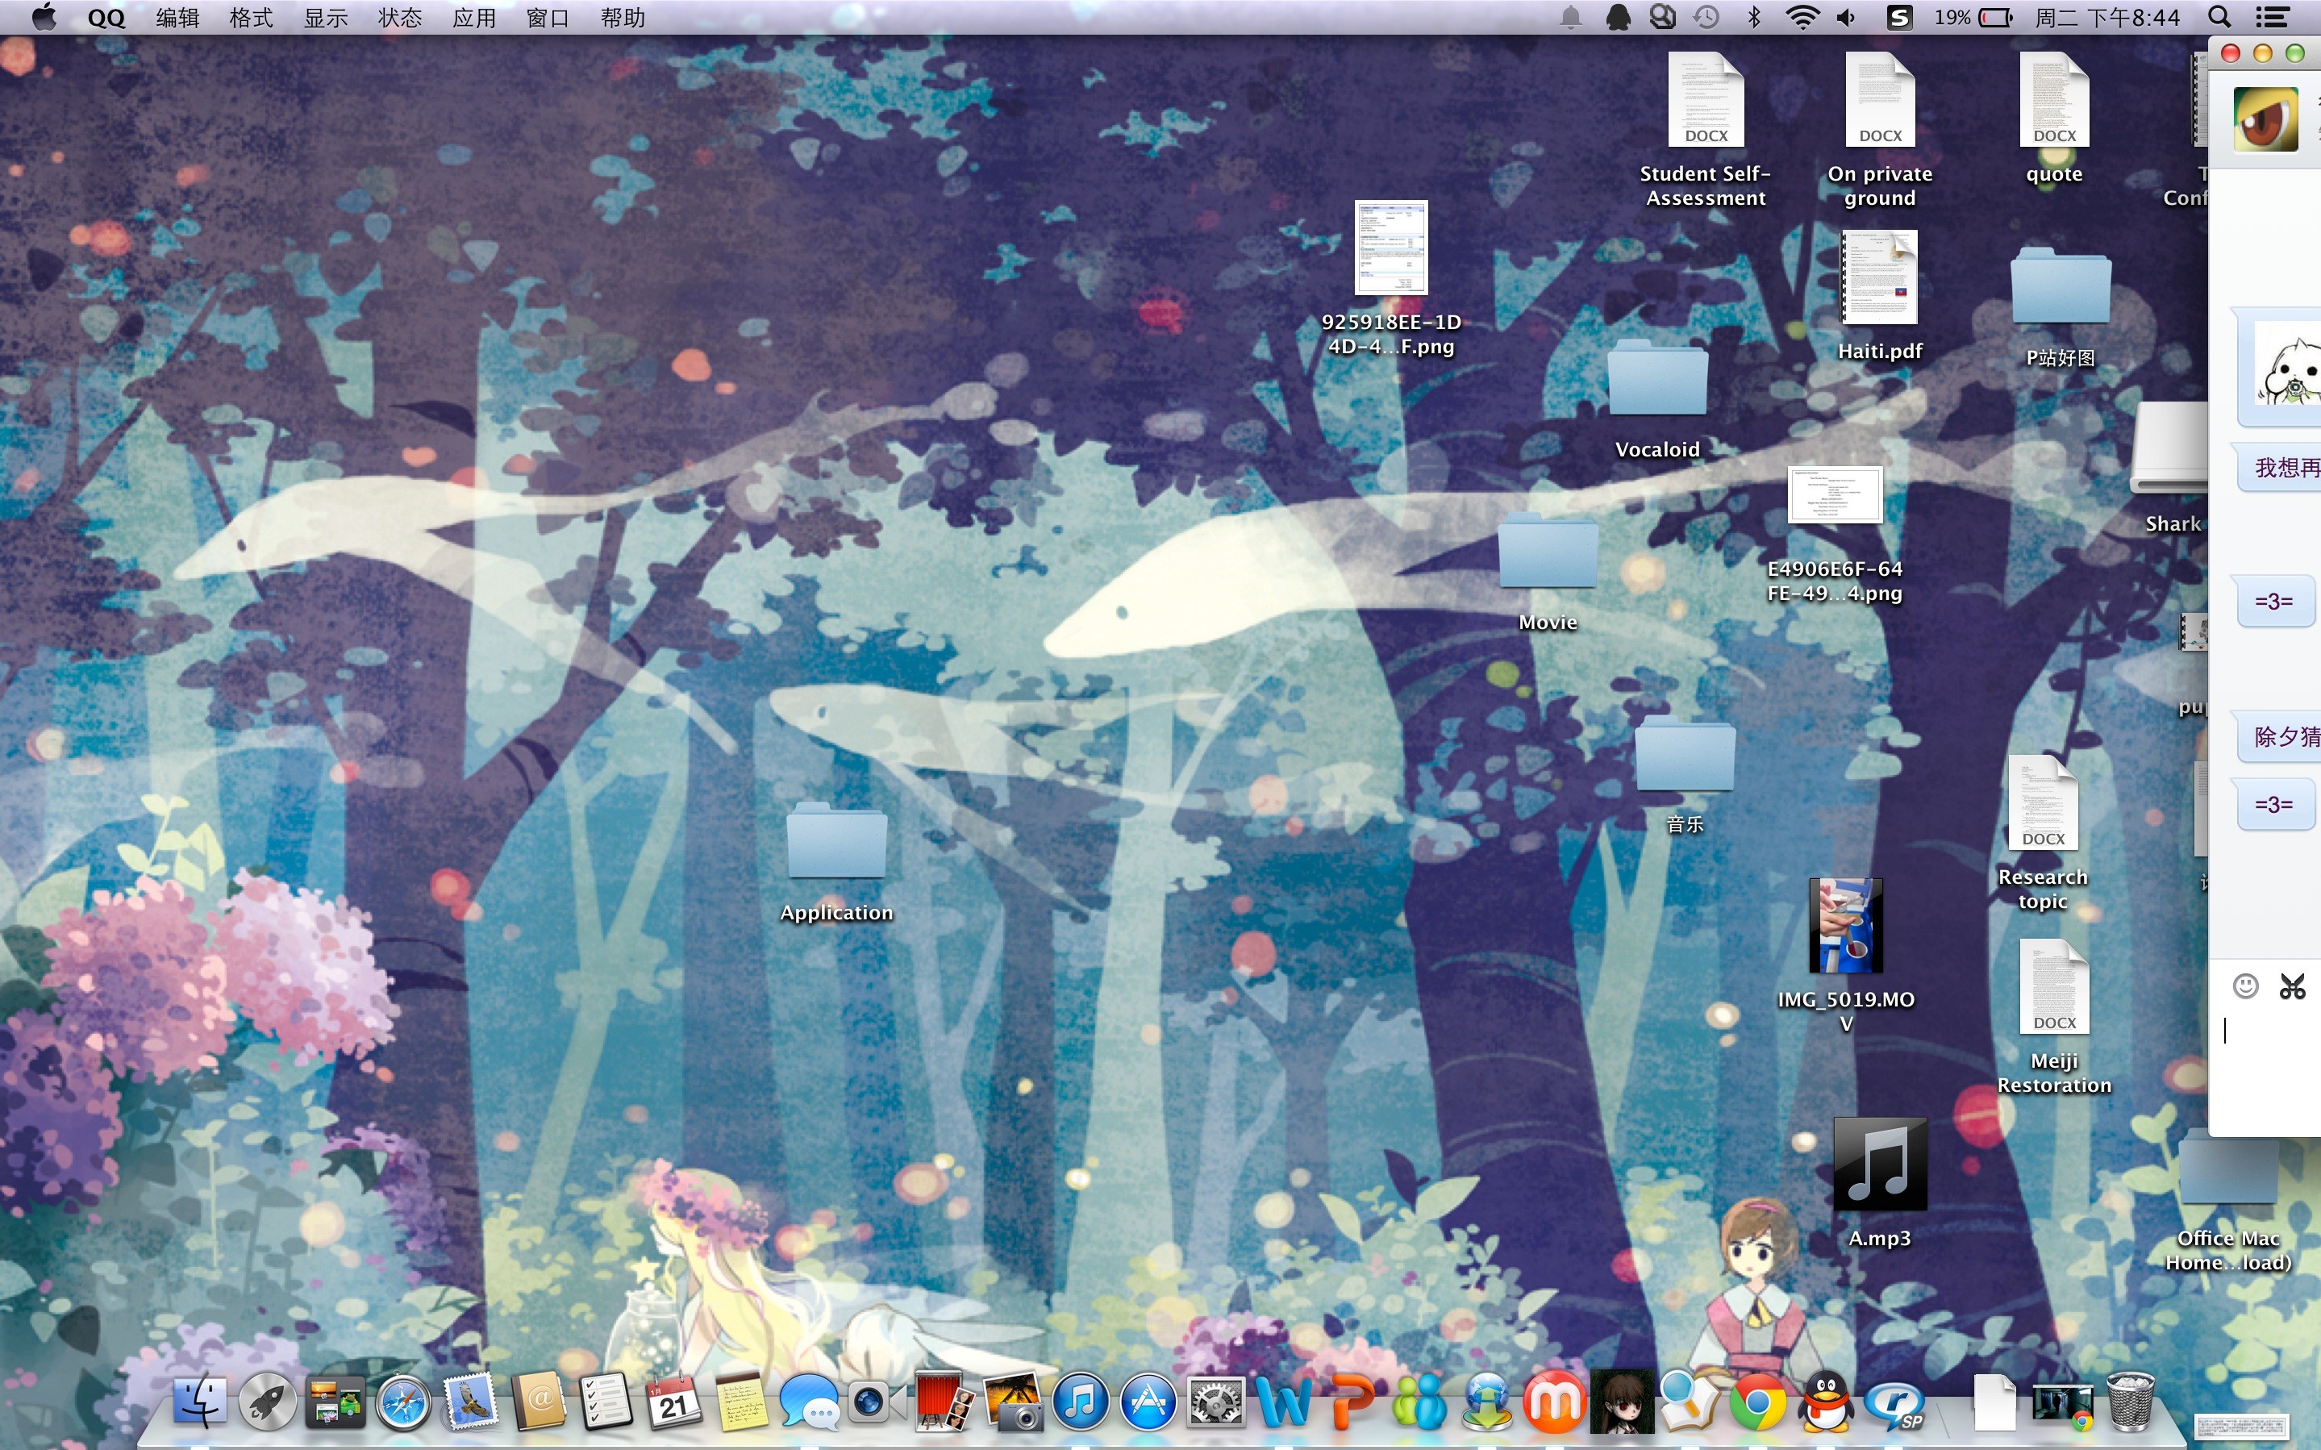Image resolution: width=2321 pixels, height=1450 pixels.
Task: Click Time Machine icon in menu bar
Action: click(1707, 17)
